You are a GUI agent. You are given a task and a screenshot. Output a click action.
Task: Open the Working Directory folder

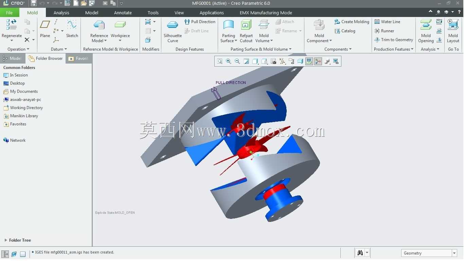click(23, 108)
